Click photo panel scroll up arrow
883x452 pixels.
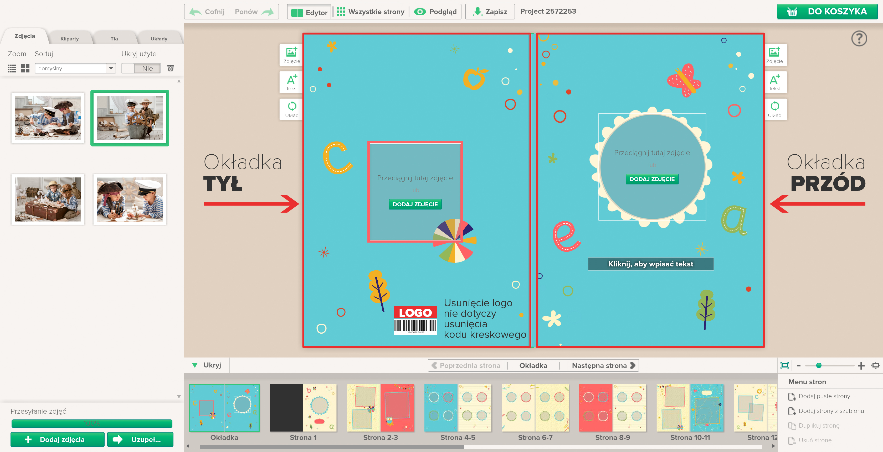coord(179,81)
